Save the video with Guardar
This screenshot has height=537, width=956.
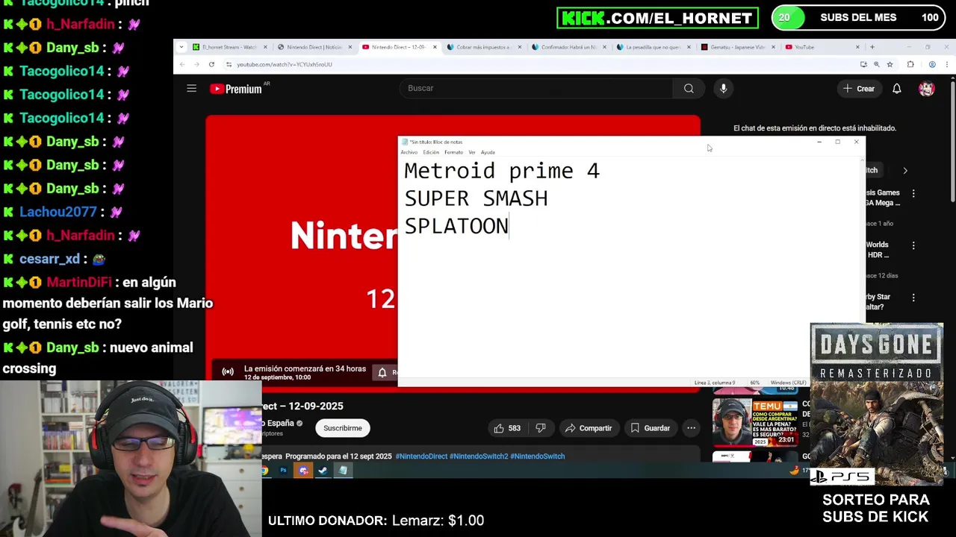(650, 428)
